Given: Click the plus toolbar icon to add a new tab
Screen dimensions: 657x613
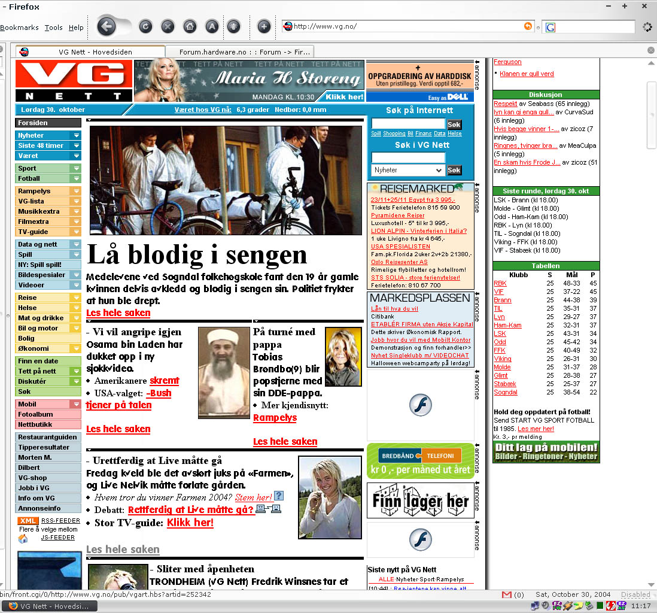Looking at the screenshot, I should tap(263, 27).
